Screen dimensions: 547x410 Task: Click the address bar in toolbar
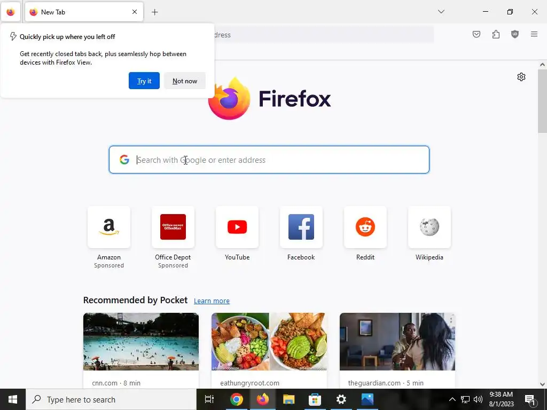(x=324, y=35)
